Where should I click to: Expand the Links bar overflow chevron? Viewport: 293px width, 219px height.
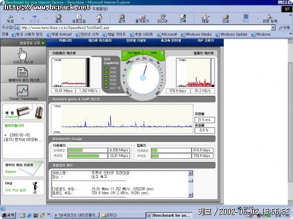click(x=291, y=34)
